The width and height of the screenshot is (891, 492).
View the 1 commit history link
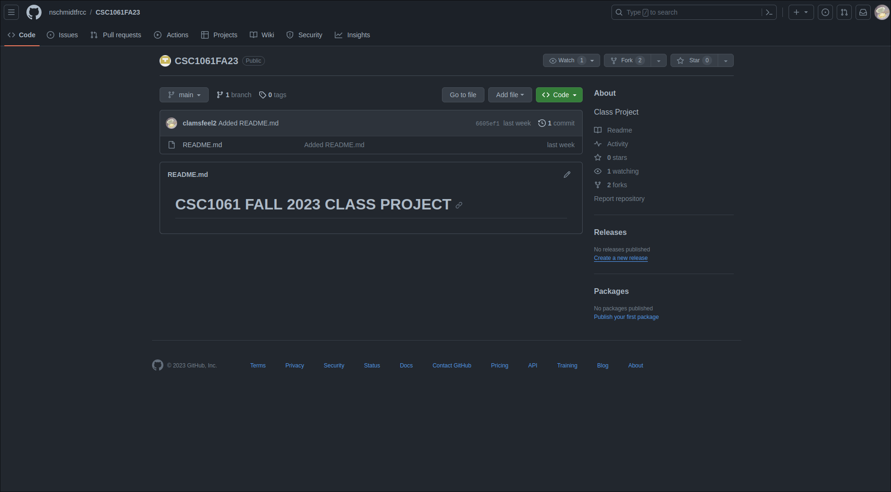(x=556, y=123)
